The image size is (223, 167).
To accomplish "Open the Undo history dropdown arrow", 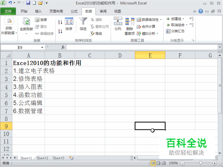I will [x=15, y=3].
